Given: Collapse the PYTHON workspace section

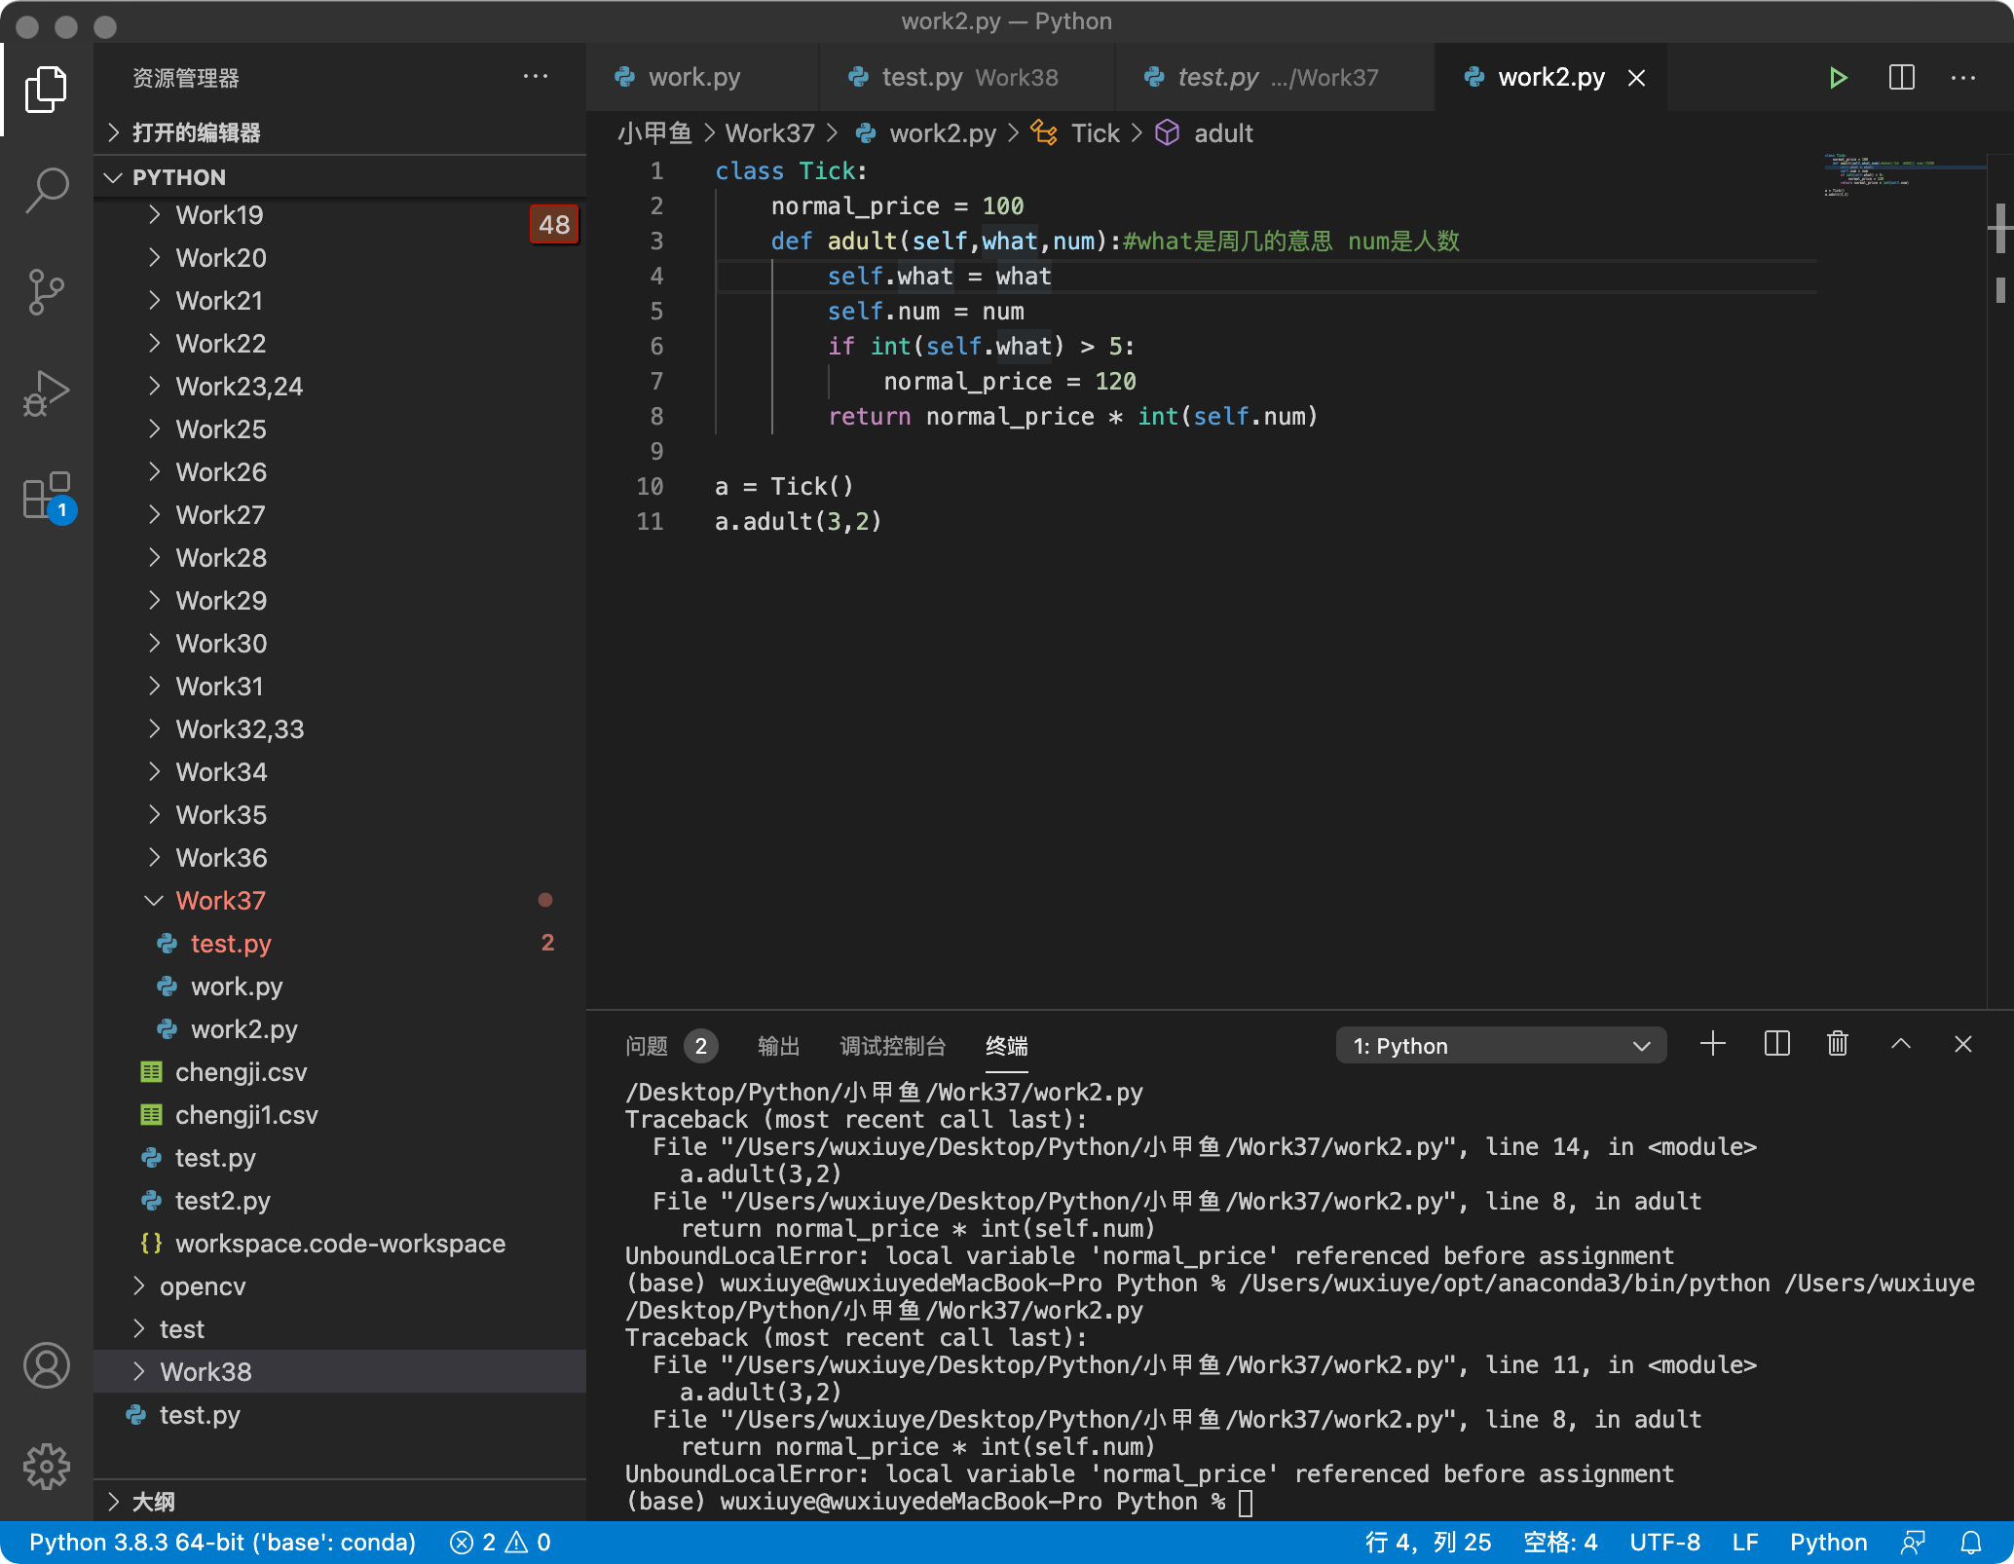Looking at the screenshot, I should point(340,177).
